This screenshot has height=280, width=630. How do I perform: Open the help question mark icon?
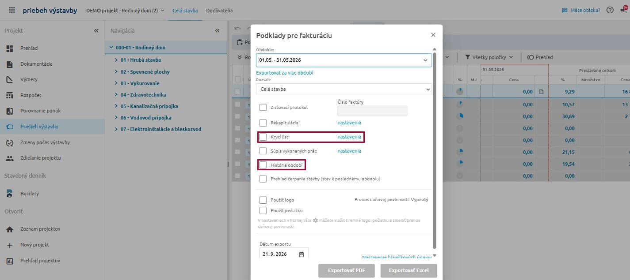pos(610,10)
